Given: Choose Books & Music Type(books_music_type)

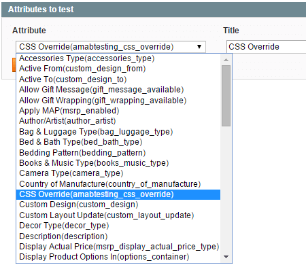Looking at the screenshot, I should pos(118,163).
